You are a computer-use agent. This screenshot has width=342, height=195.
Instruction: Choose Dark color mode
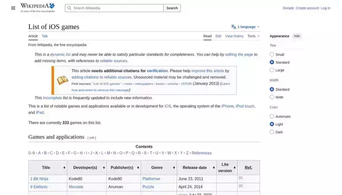[x=272, y=132]
